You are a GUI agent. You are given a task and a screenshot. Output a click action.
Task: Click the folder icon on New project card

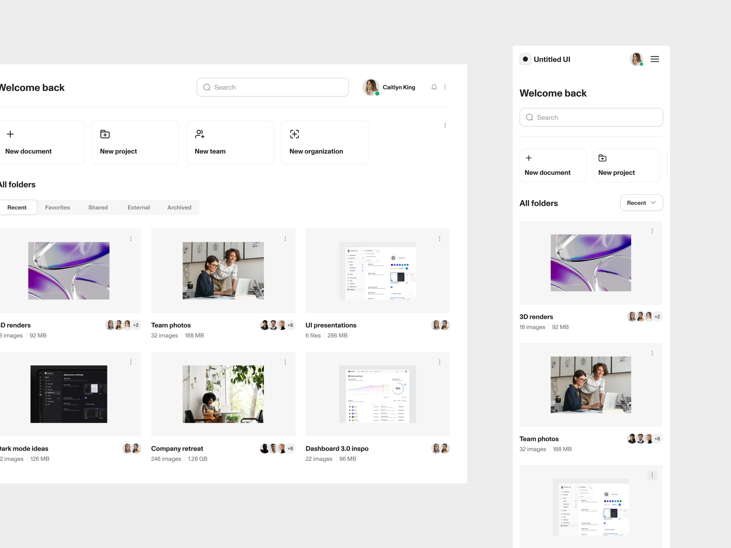(x=104, y=134)
